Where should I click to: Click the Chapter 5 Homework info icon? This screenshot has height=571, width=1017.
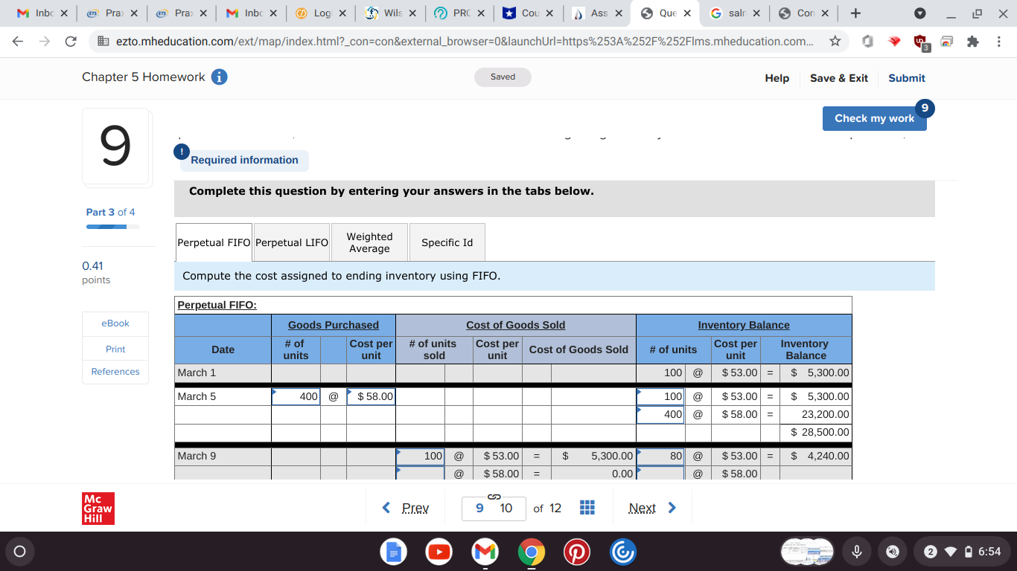[x=220, y=77]
